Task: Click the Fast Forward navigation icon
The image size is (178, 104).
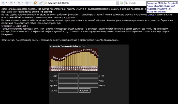Action: click(x=27, y=3)
